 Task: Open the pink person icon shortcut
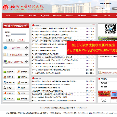click(23, 83)
